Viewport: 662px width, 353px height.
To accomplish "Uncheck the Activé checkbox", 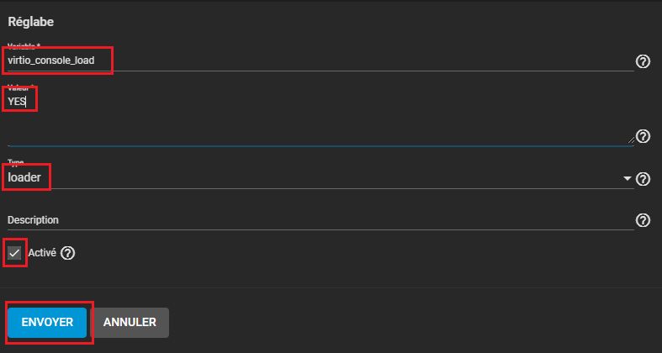I will (14, 253).
